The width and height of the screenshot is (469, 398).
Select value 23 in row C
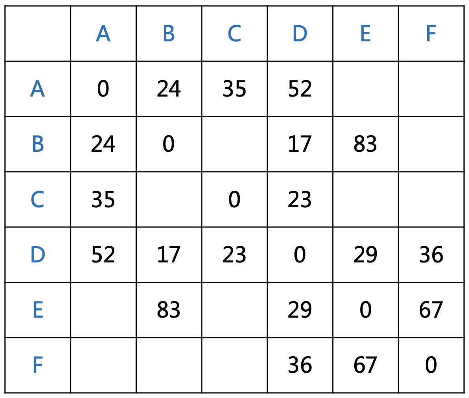[x=300, y=199]
